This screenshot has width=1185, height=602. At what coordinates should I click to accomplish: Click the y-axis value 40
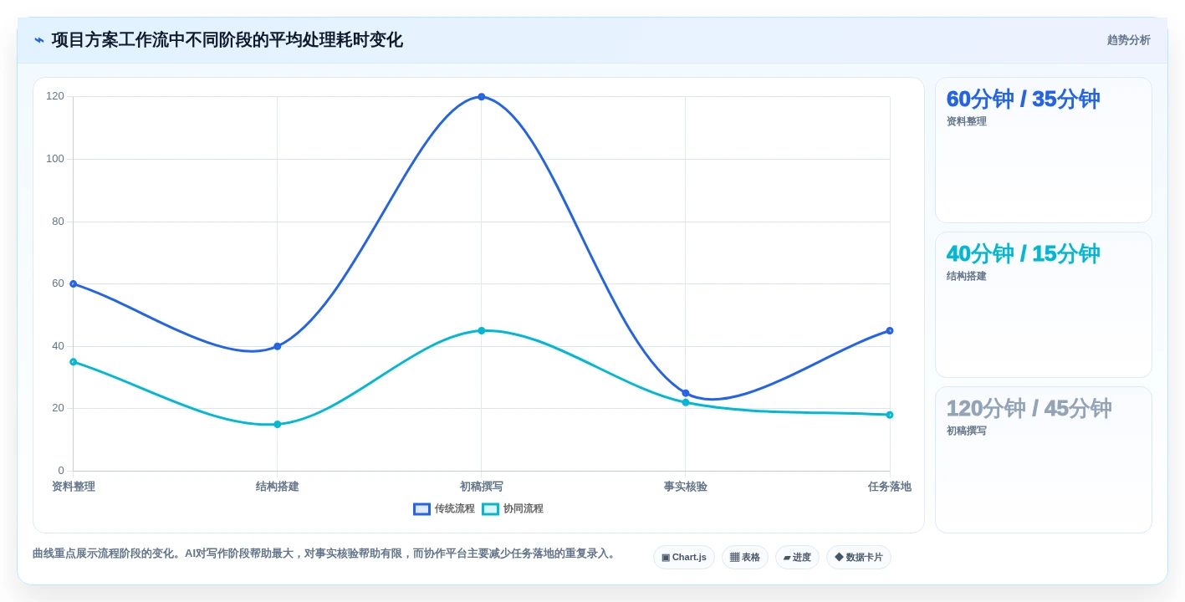[58, 346]
